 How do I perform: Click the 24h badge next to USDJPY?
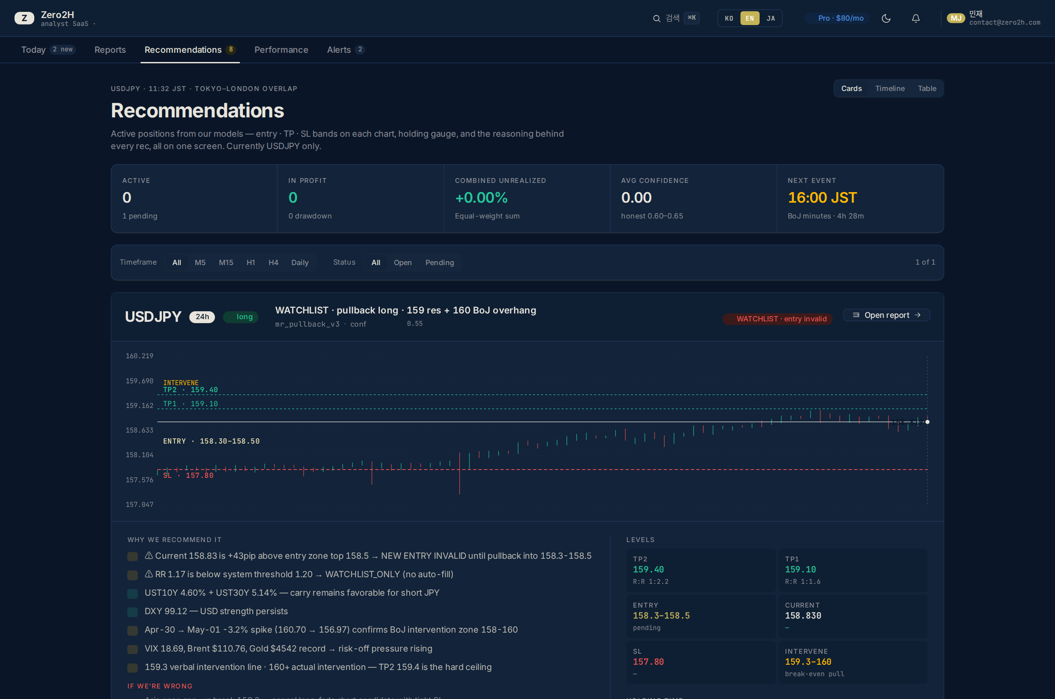point(202,317)
